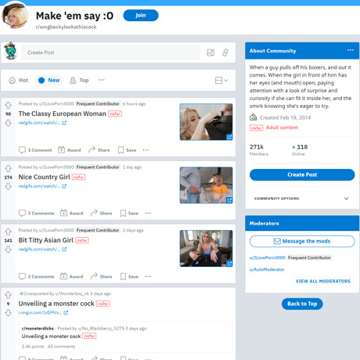Open the ellipsis menu in About Community header
The height and width of the screenshot is (360, 360).
[x=351, y=50]
